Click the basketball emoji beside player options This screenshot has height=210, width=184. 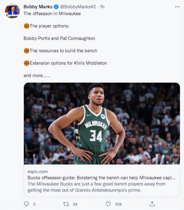(x=27, y=26)
